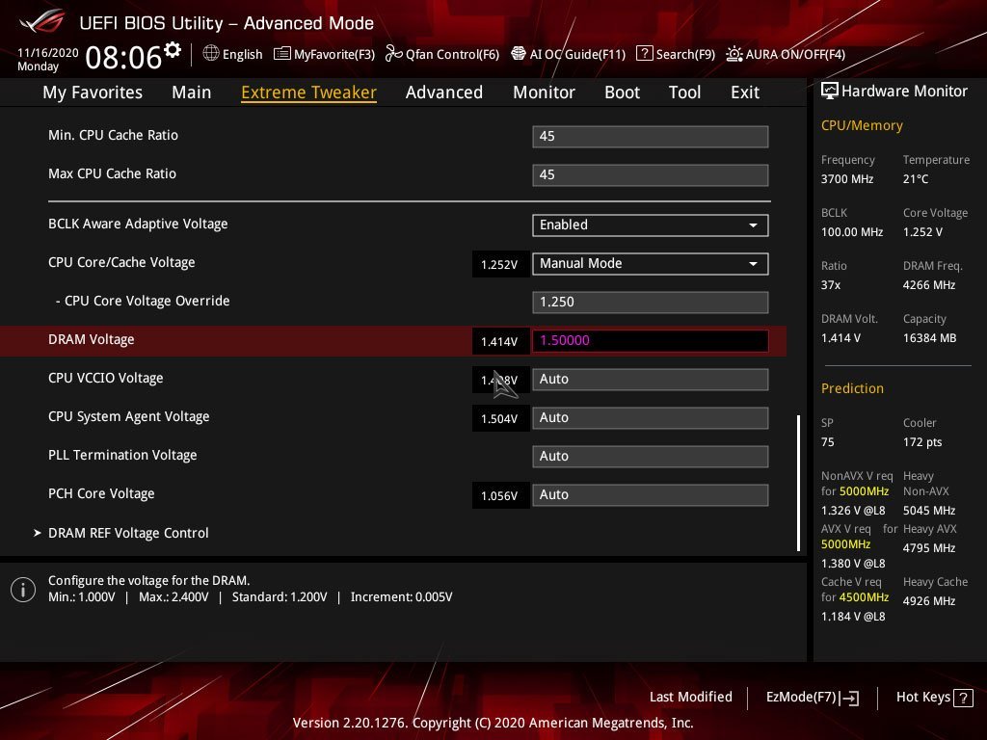
Task: Click CPU System Agent Voltage field
Action: tap(651, 418)
